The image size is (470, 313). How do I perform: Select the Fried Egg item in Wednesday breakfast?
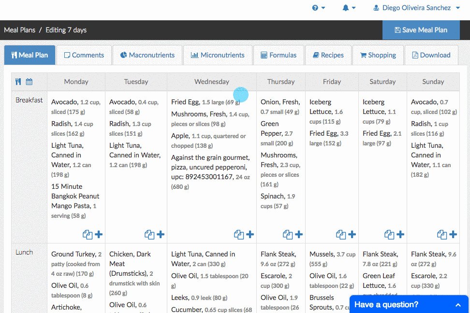click(185, 102)
